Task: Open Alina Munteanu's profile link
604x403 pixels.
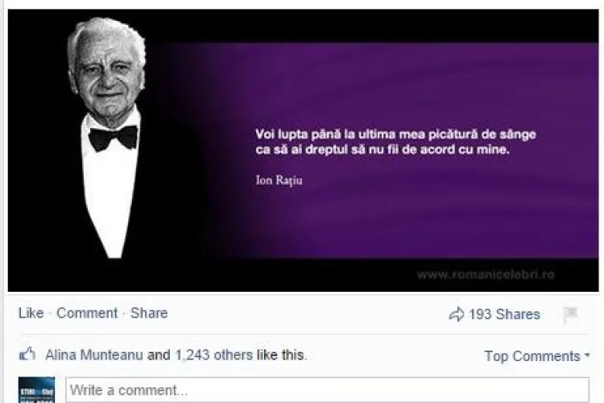Action: pyautogui.click(x=94, y=355)
